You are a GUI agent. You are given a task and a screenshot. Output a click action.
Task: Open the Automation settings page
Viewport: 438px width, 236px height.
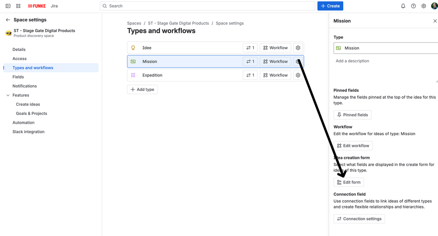pyautogui.click(x=24, y=123)
